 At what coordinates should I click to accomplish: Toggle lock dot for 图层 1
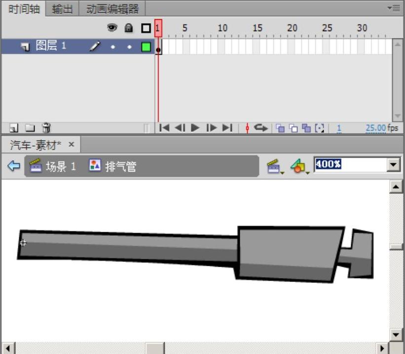[129, 47]
